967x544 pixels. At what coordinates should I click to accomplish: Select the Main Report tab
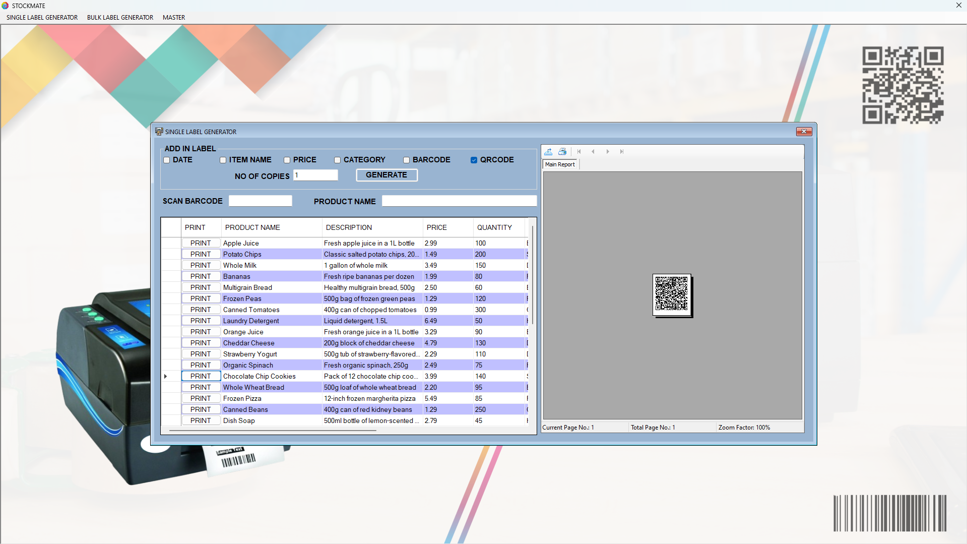pyautogui.click(x=560, y=164)
